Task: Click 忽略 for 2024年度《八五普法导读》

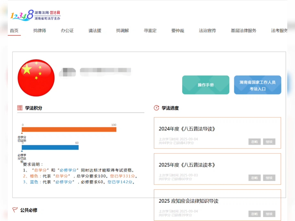Action: tap(254, 142)
